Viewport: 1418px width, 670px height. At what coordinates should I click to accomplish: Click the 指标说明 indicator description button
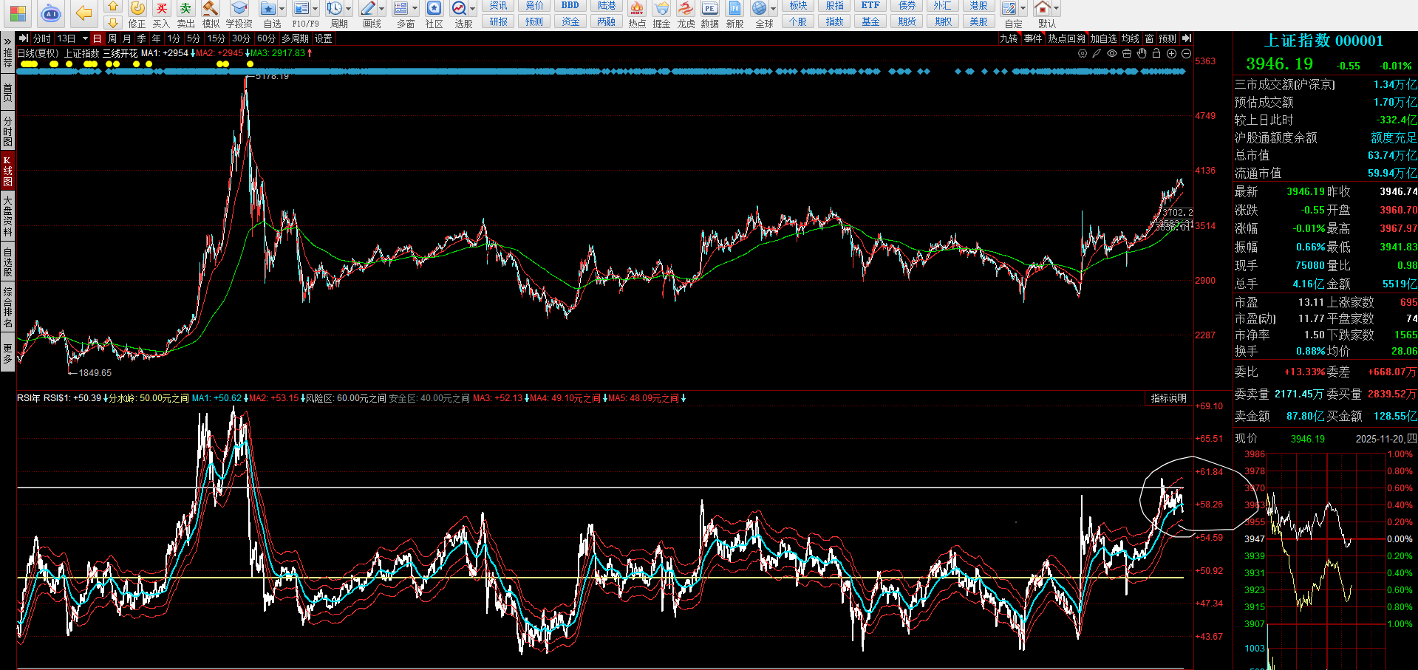[1168, 398]
